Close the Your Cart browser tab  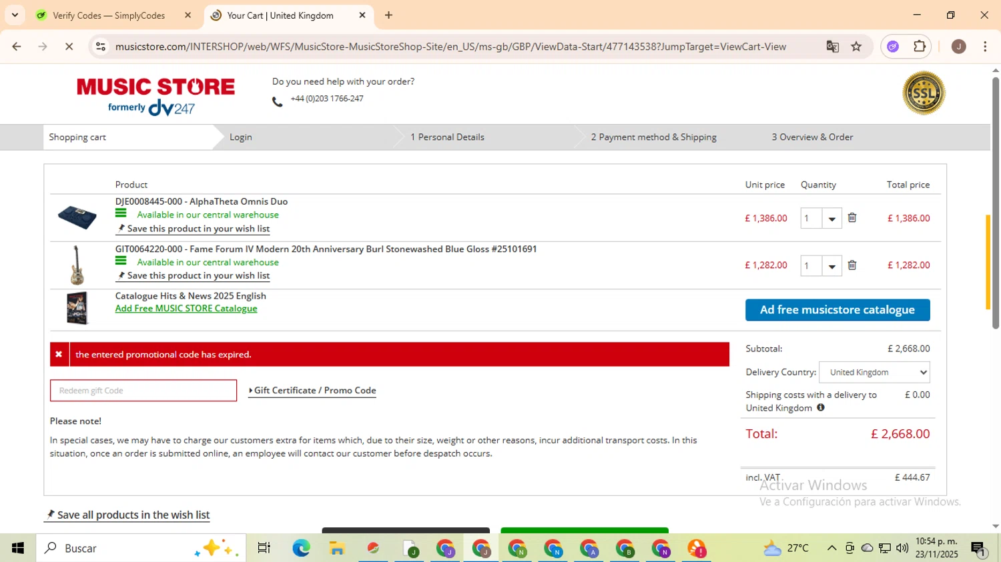click(362, 15)
